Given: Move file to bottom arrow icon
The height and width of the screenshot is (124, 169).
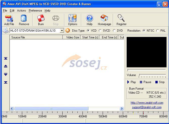Looking at the screenshot, I should pyautogui.click(x=6, y=82).
